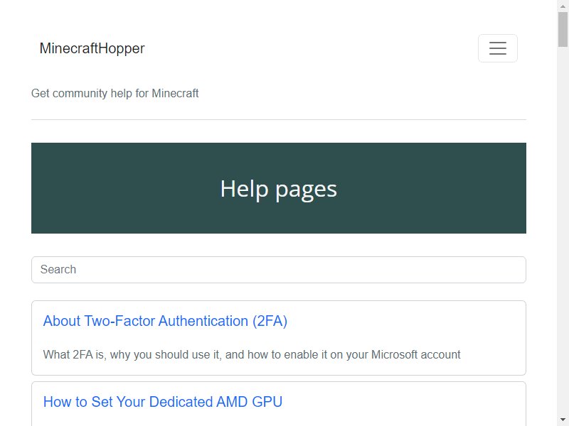Click the vertical scrollbar thumb
Viewport: 569px width, 426px height.
(x=563, y=29)
